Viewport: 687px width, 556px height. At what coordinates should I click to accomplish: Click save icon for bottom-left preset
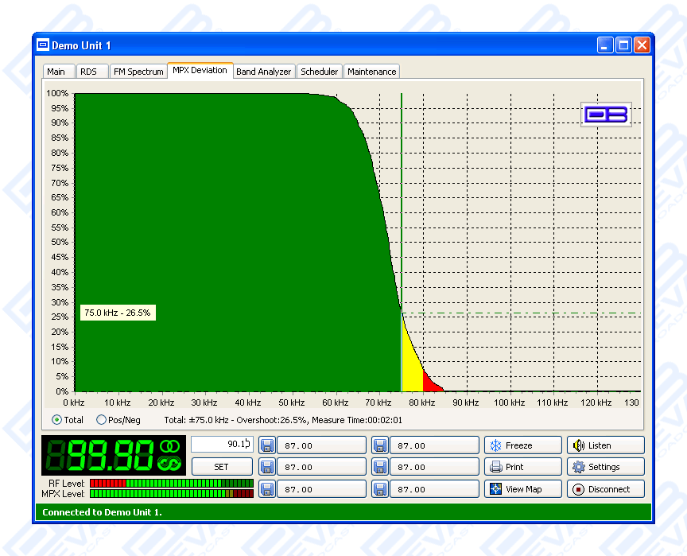(x=266, y=489)
